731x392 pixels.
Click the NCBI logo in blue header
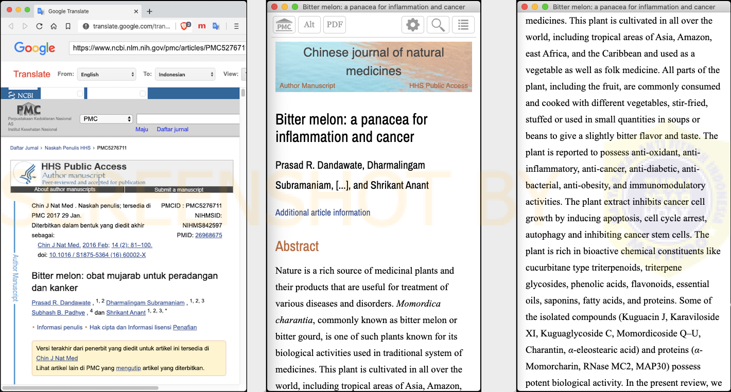(22, 95)
